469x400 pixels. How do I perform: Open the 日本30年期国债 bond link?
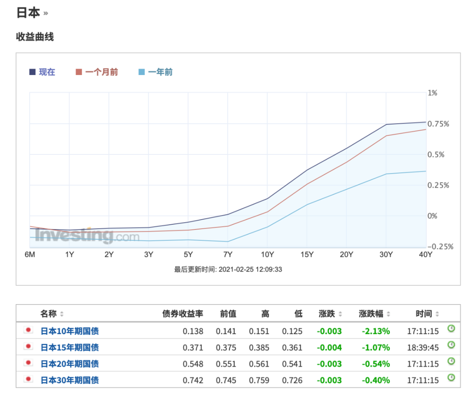click(69, 380)
